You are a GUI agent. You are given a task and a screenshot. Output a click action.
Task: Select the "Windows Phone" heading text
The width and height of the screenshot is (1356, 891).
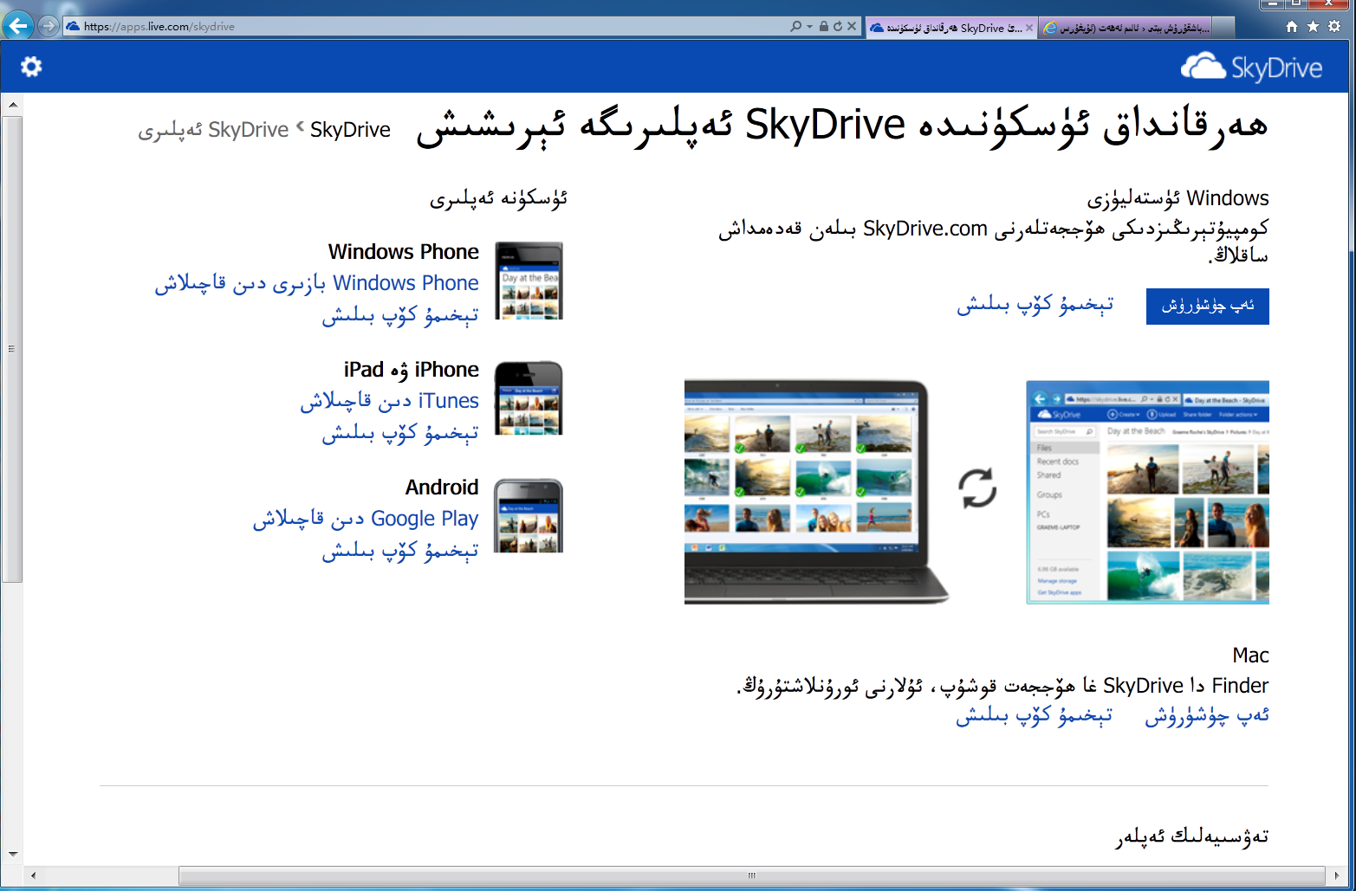(x=404, y=252)
